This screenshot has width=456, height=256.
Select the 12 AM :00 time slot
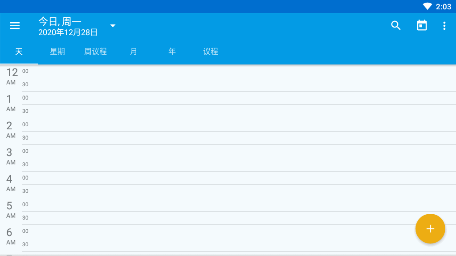click(x=239, y=72)
